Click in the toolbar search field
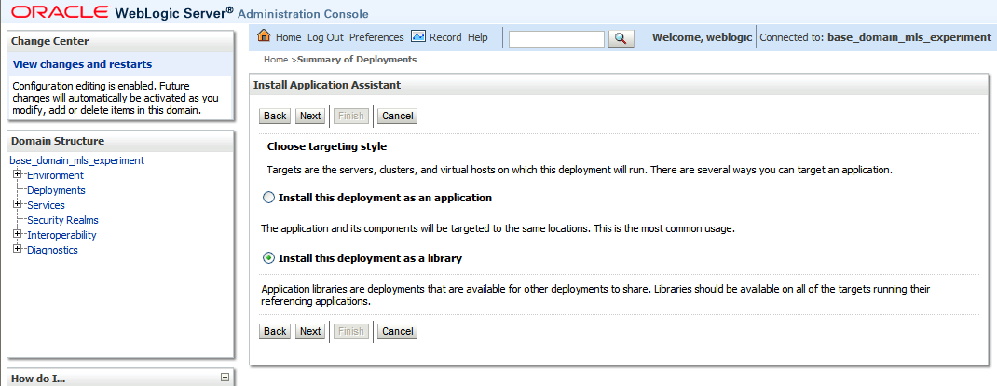 (556, 39)
